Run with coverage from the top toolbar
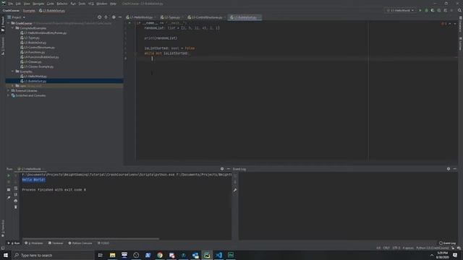 (x=433, y=10)
